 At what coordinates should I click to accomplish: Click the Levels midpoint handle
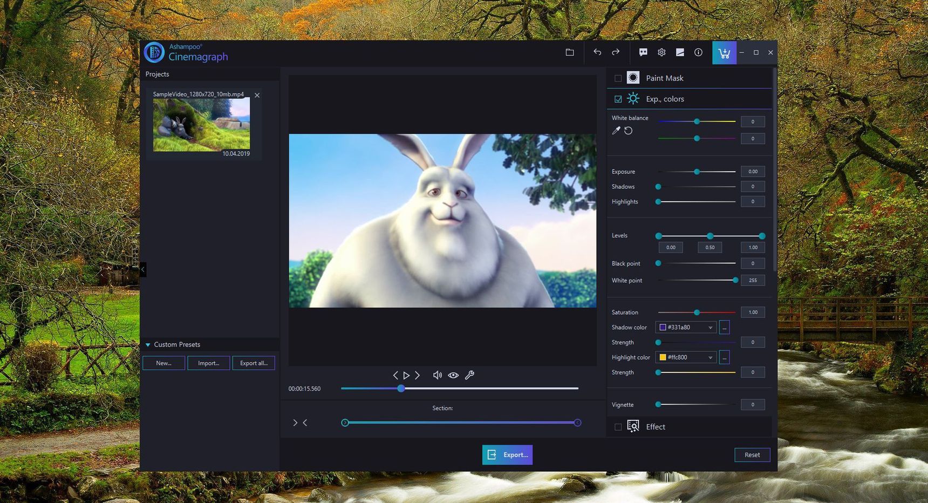[710, 236]
